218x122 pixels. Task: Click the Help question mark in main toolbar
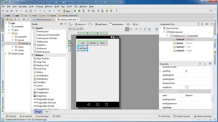click(x=116, y=11)
